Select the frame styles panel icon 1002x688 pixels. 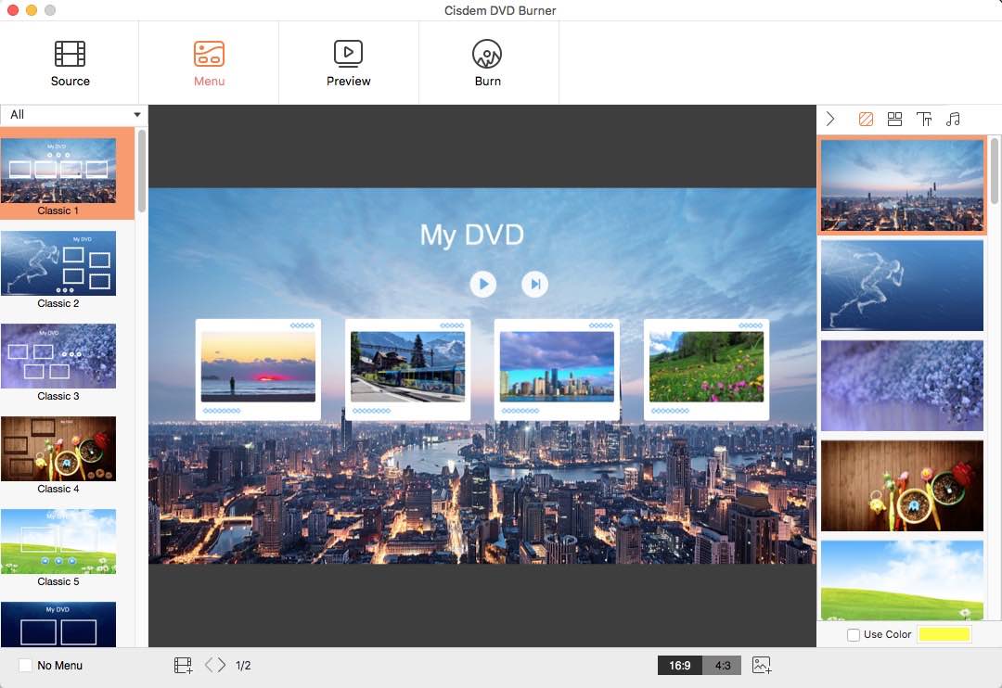pyautogui.click(x=894, y=119)
